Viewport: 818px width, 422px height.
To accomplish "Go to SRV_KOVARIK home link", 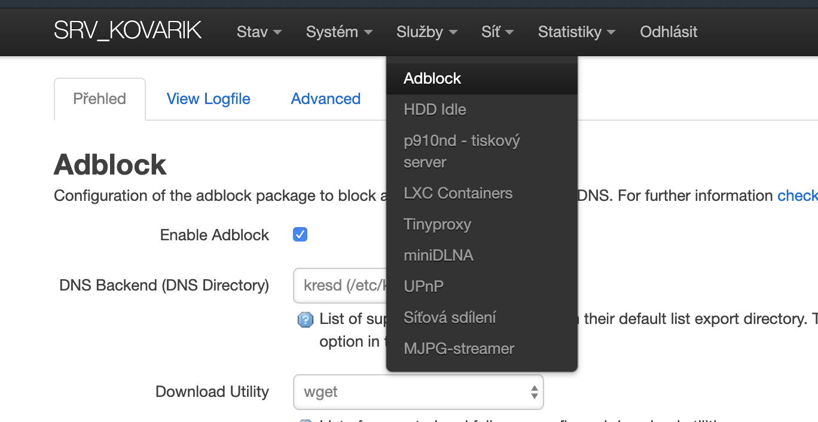I will click(127, 30).
